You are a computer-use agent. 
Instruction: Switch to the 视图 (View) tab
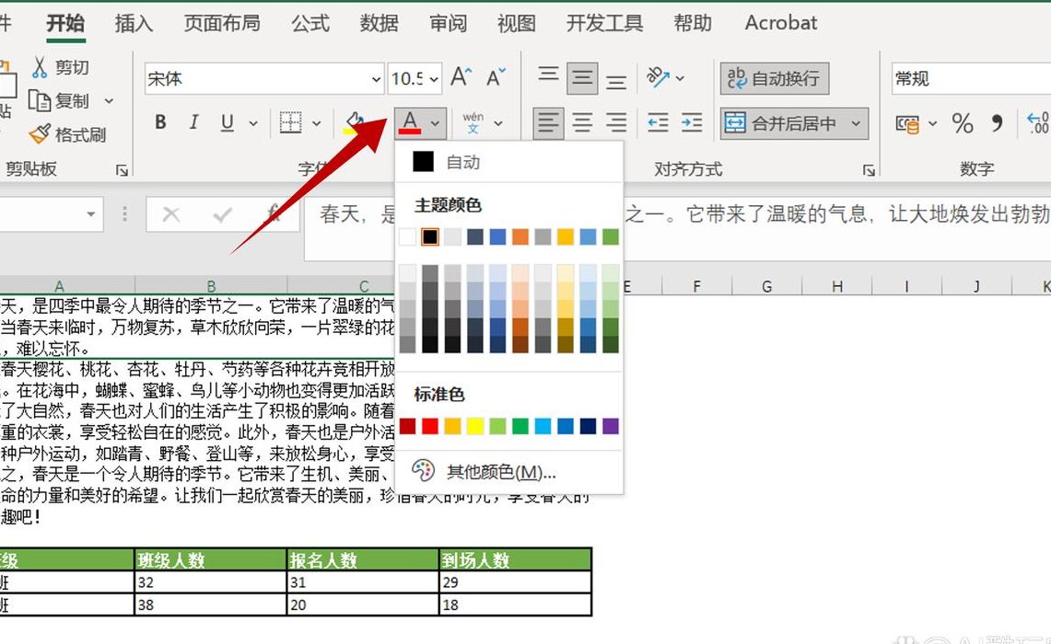click(516, 23)
